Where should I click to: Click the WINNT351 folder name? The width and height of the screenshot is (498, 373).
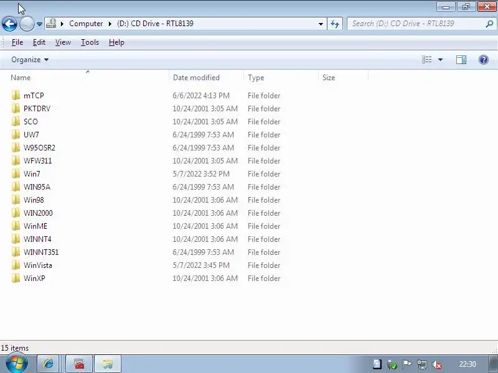[x=41, y=252]
